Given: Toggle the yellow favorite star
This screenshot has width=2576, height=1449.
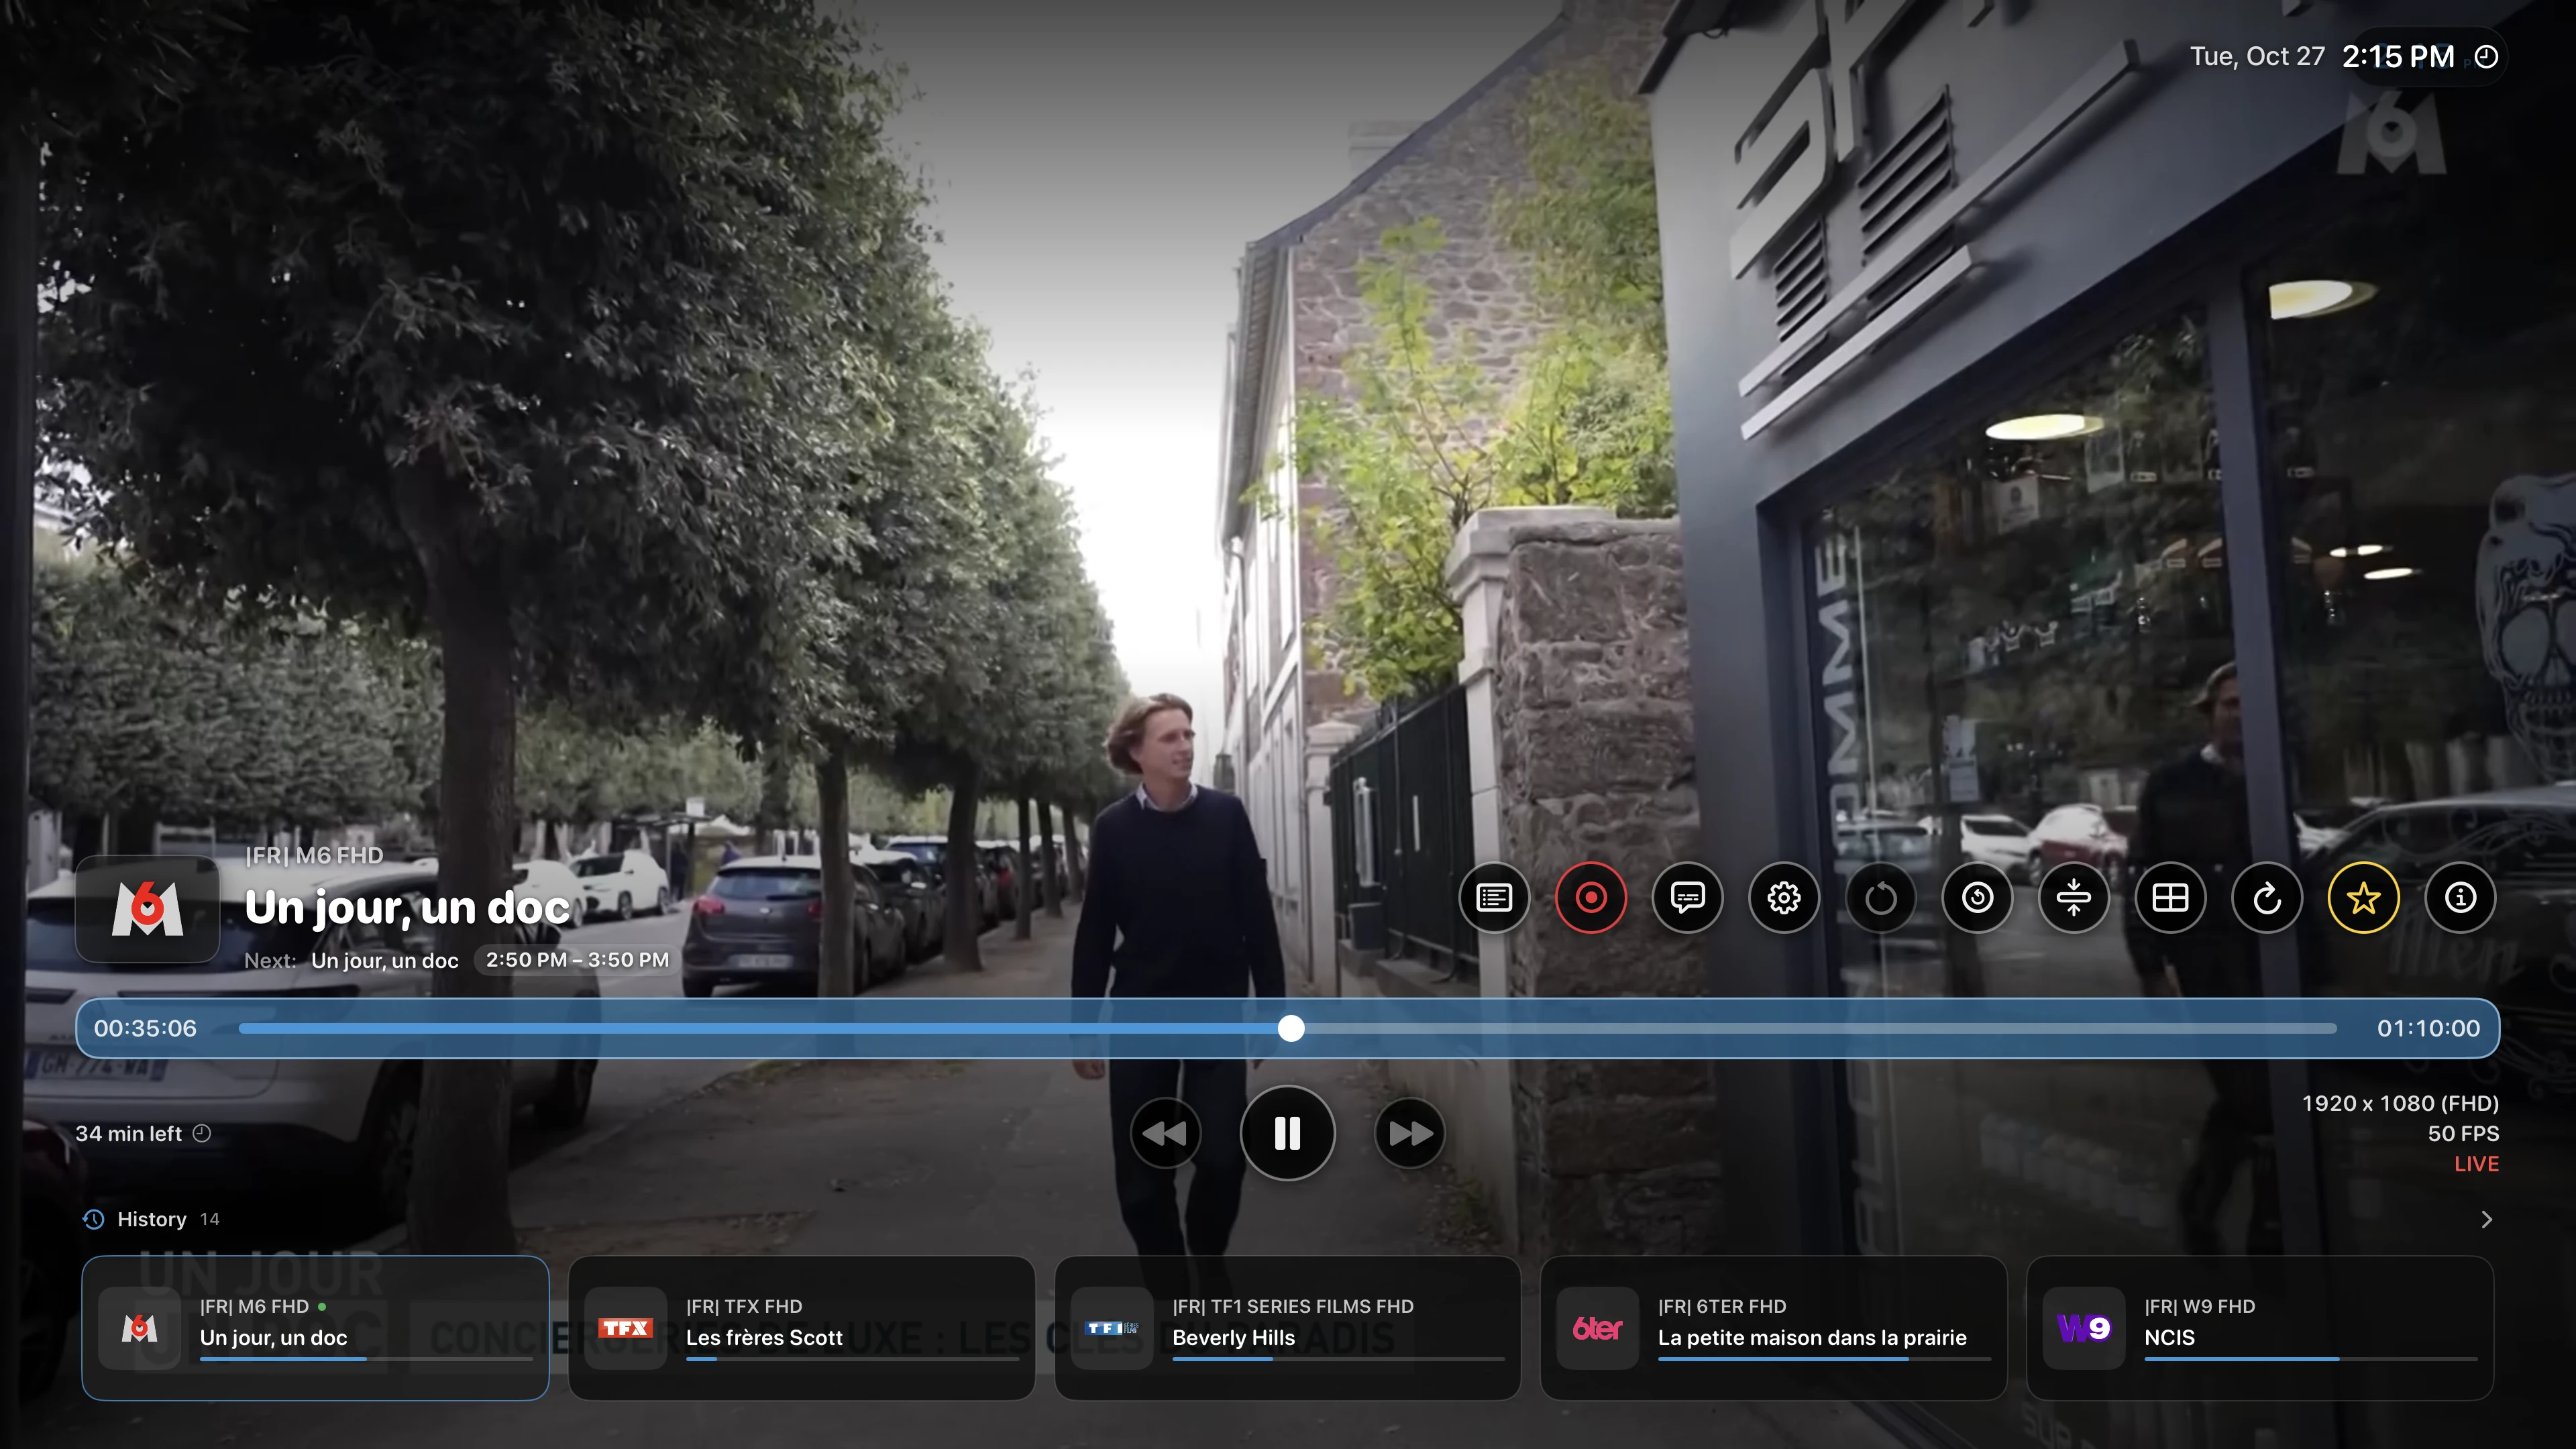Looking at the screenshot, I should 2364,898.
